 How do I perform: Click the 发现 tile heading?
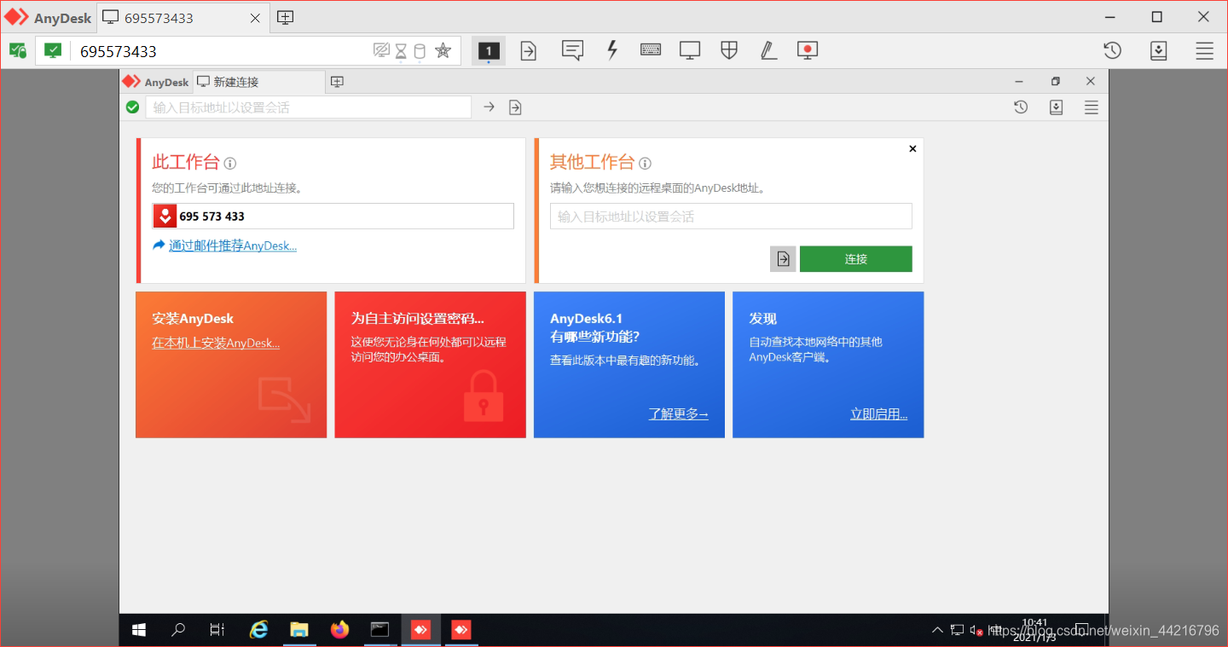762,318
